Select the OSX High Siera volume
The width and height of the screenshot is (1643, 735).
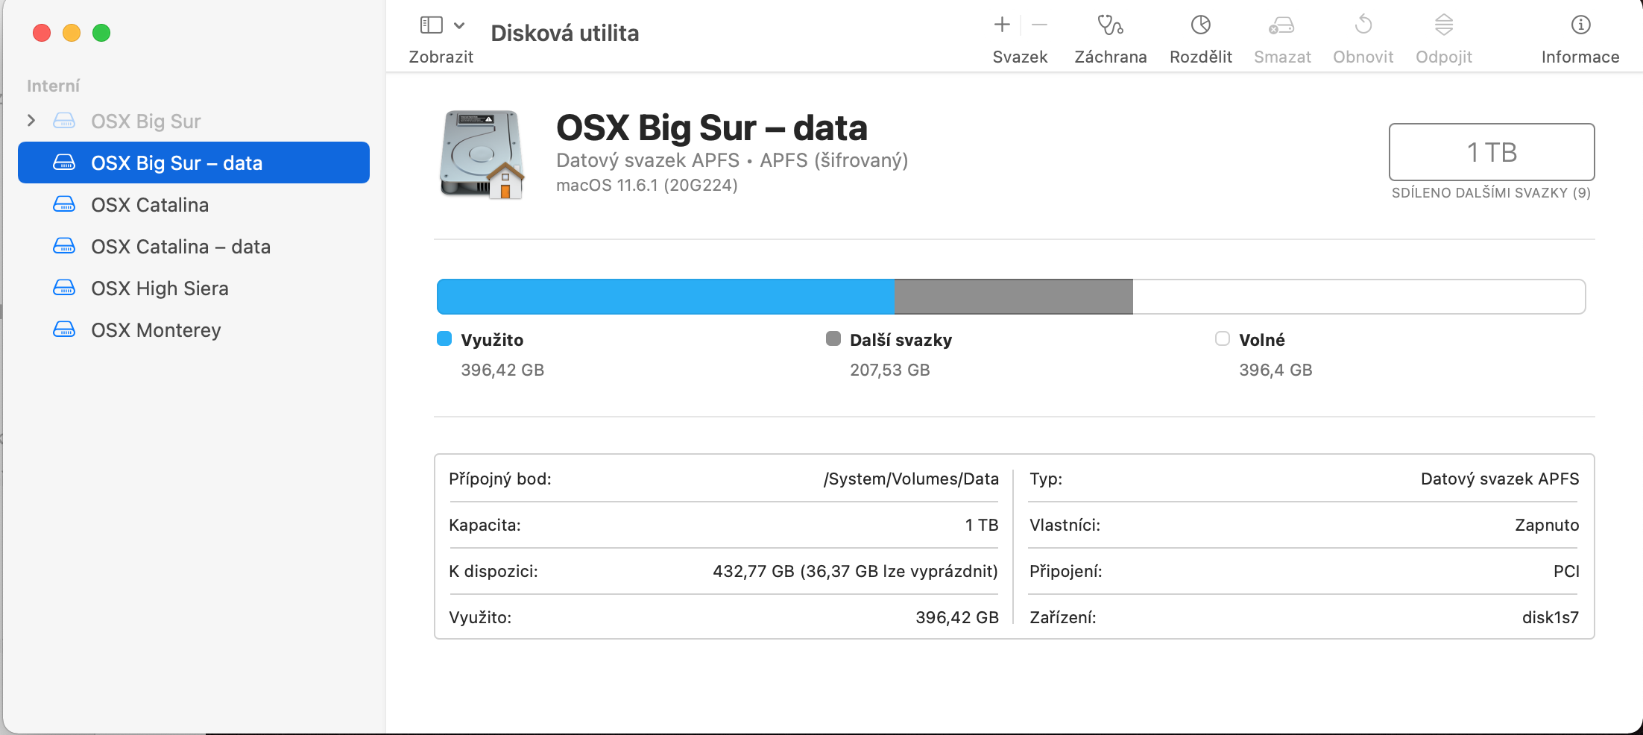pyautogui.click(x=160, y=288)
